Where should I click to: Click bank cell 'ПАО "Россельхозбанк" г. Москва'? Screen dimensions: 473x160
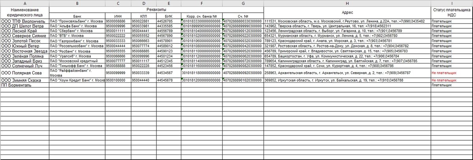click(x=77, y=46)
